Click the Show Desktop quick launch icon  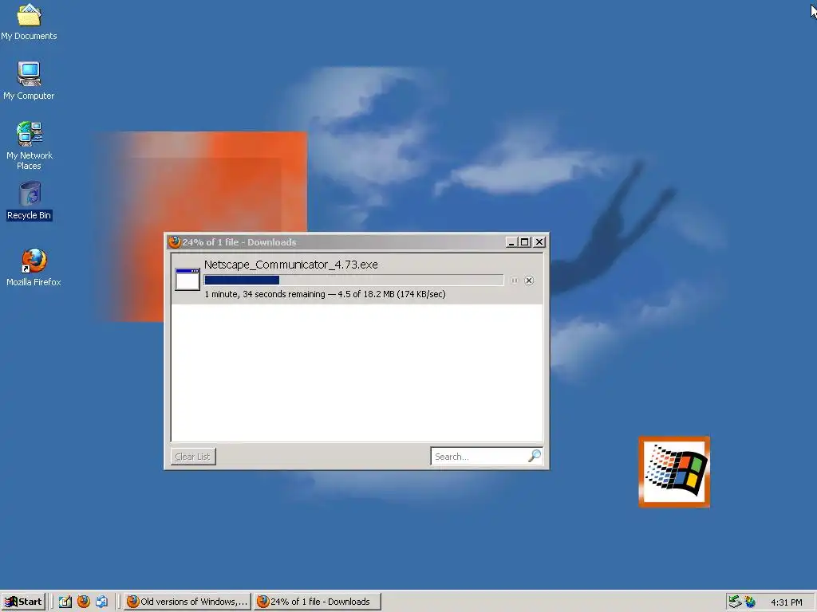(65, 602)
